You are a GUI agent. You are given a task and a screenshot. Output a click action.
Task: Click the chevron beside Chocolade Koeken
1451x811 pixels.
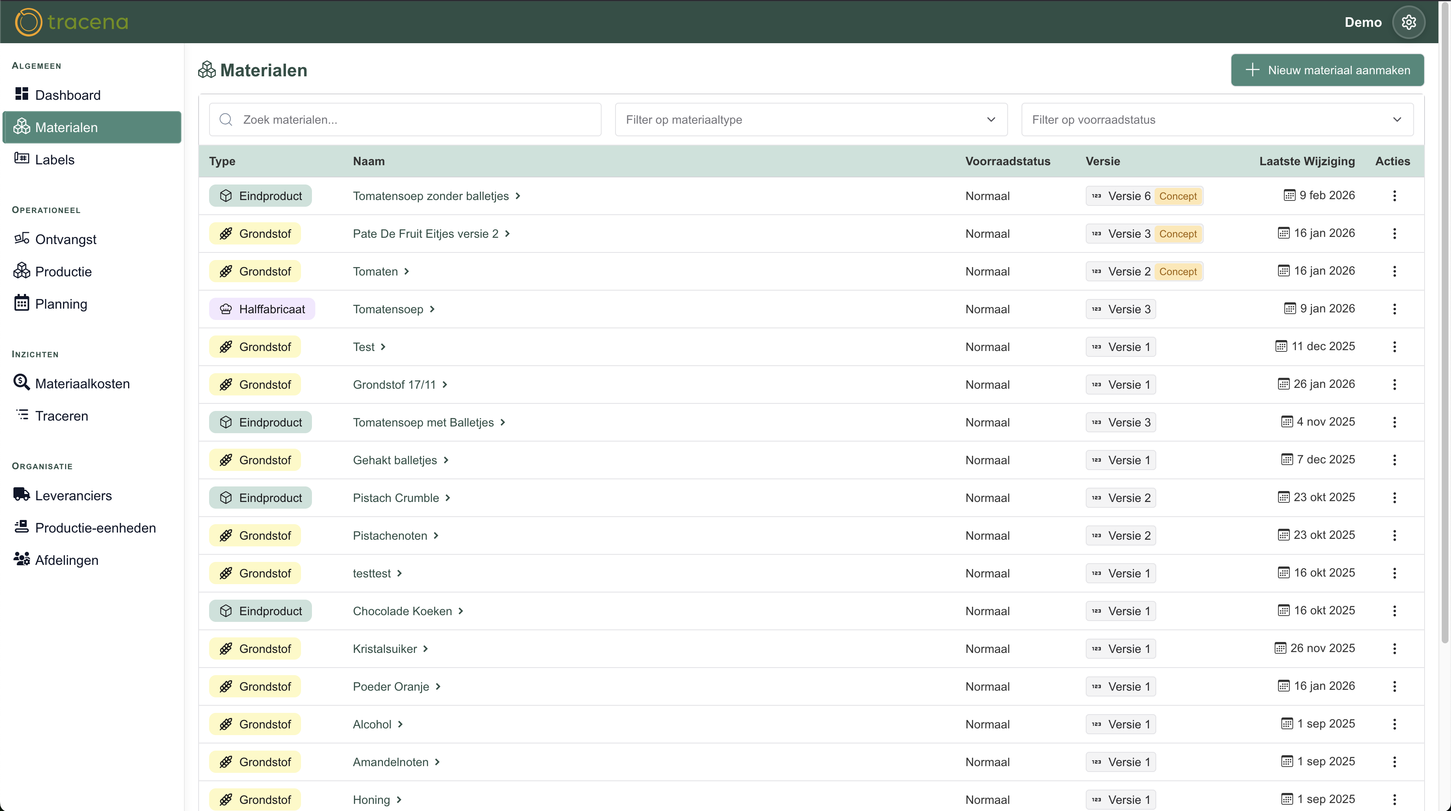[x=461, y=611]
